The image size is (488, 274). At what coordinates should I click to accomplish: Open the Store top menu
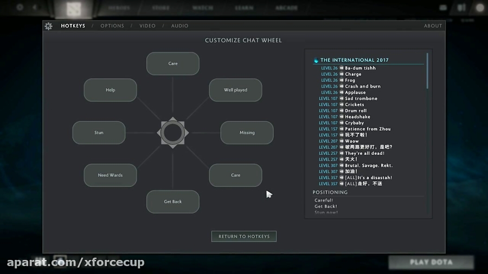point(161,8)
